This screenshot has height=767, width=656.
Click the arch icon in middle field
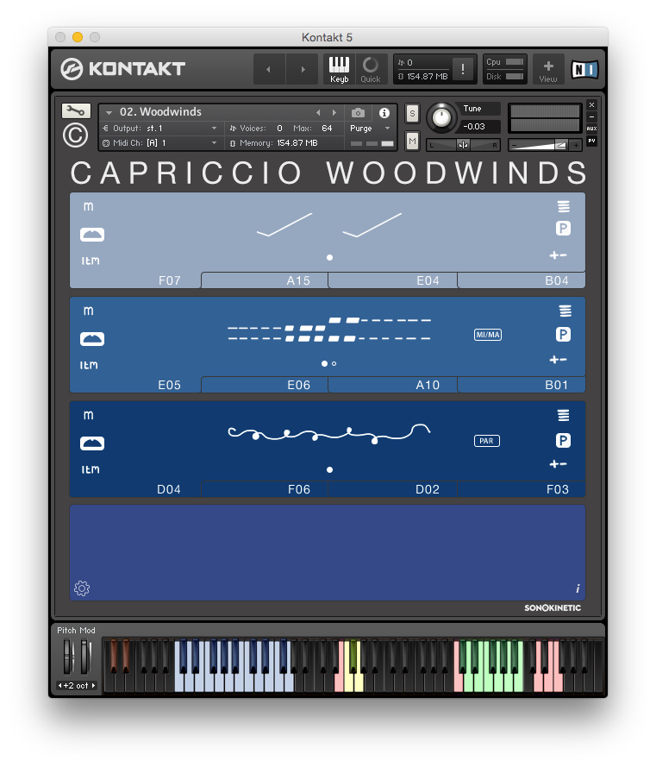(x=92, y=339)
